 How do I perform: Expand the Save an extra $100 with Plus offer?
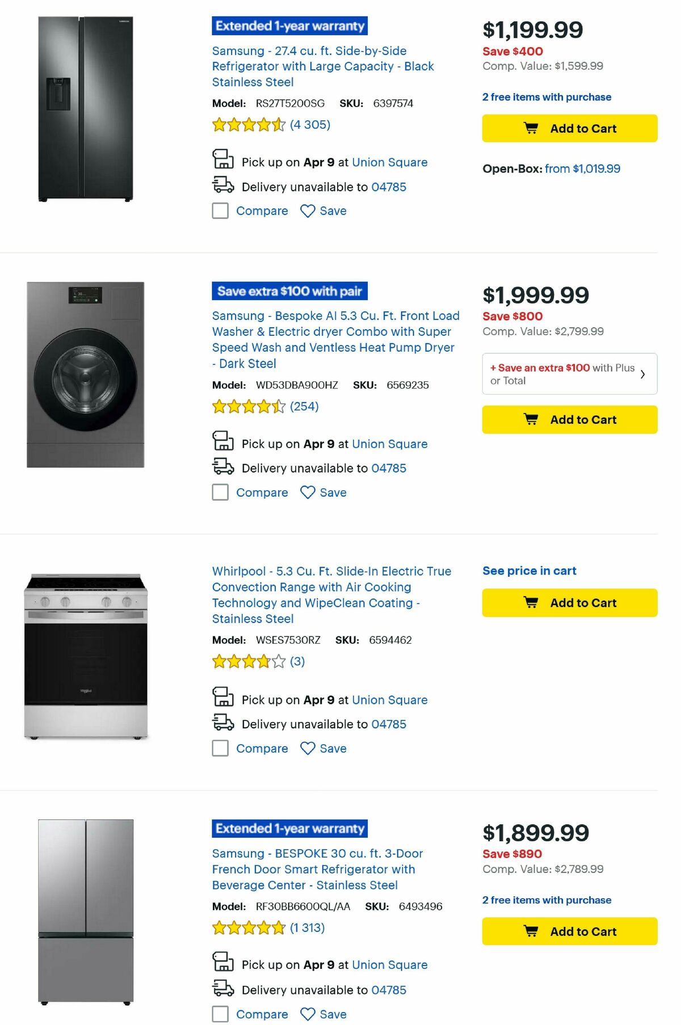tap(569, 374)
